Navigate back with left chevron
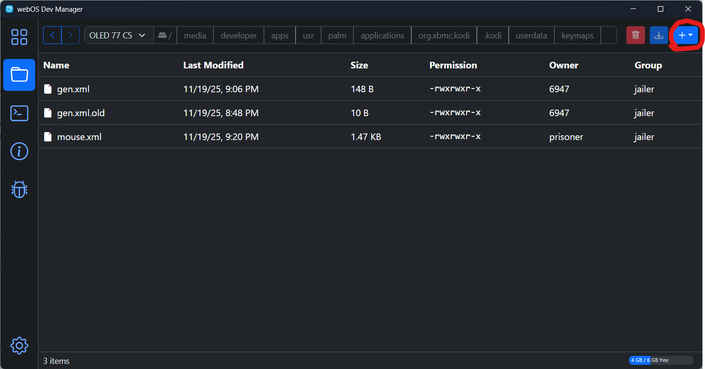This screenshot has width=705, height=369. (x=52, y=35)
